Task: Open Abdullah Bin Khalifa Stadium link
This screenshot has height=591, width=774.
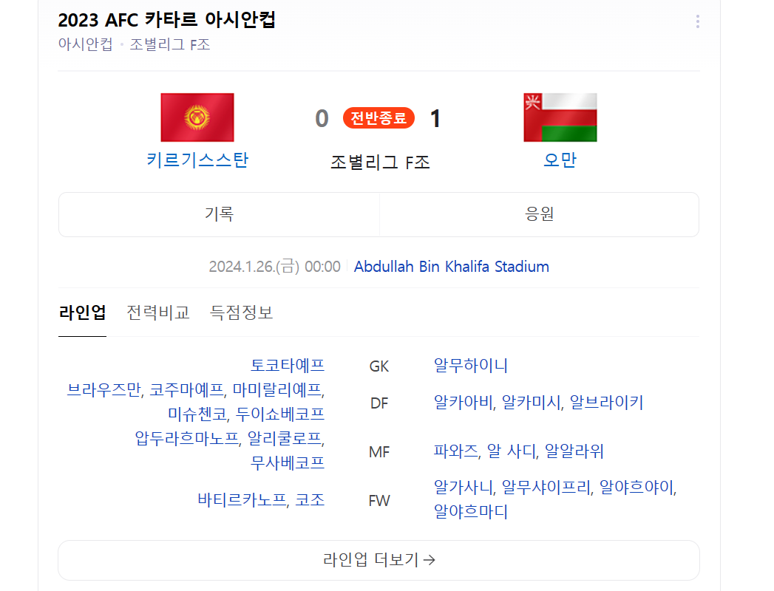Action: point(451,267)
